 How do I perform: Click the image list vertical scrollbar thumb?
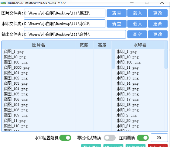(113, 59)
